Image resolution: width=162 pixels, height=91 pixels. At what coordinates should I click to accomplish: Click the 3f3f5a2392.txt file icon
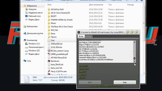click(49, 44)
